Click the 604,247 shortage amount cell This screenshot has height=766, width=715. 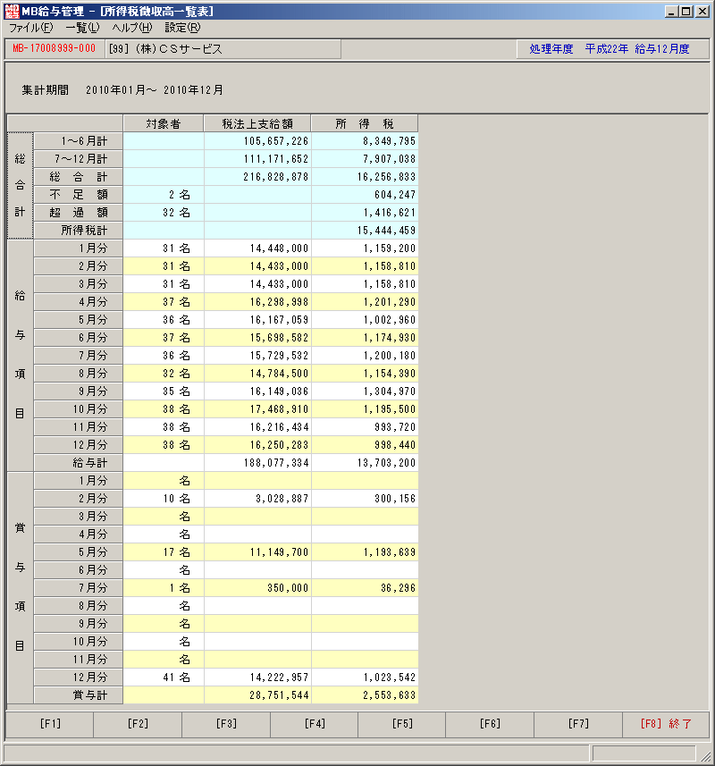point(365,195)
